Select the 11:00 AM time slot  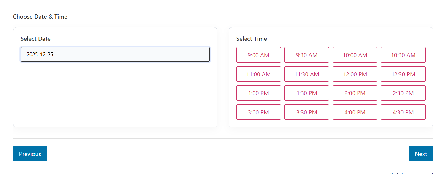click(258, 74)
